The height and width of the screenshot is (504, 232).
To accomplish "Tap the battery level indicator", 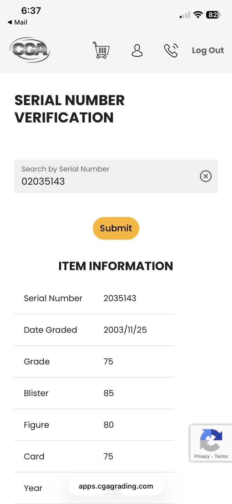I will point(213,15).
